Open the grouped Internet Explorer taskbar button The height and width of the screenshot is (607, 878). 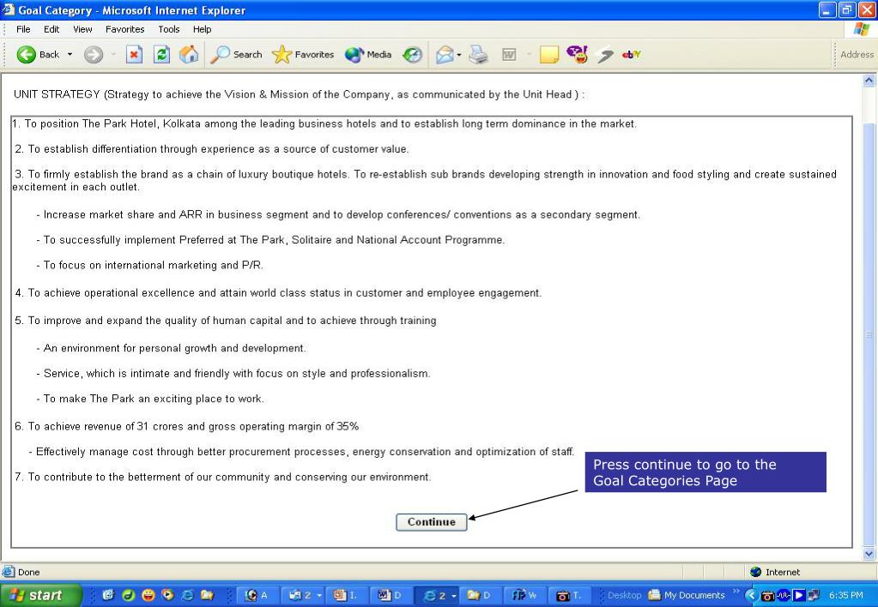437,595
